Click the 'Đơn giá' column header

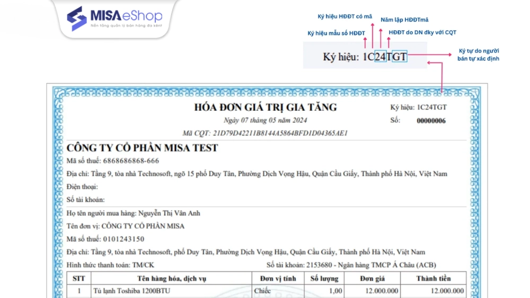[372, 278]
